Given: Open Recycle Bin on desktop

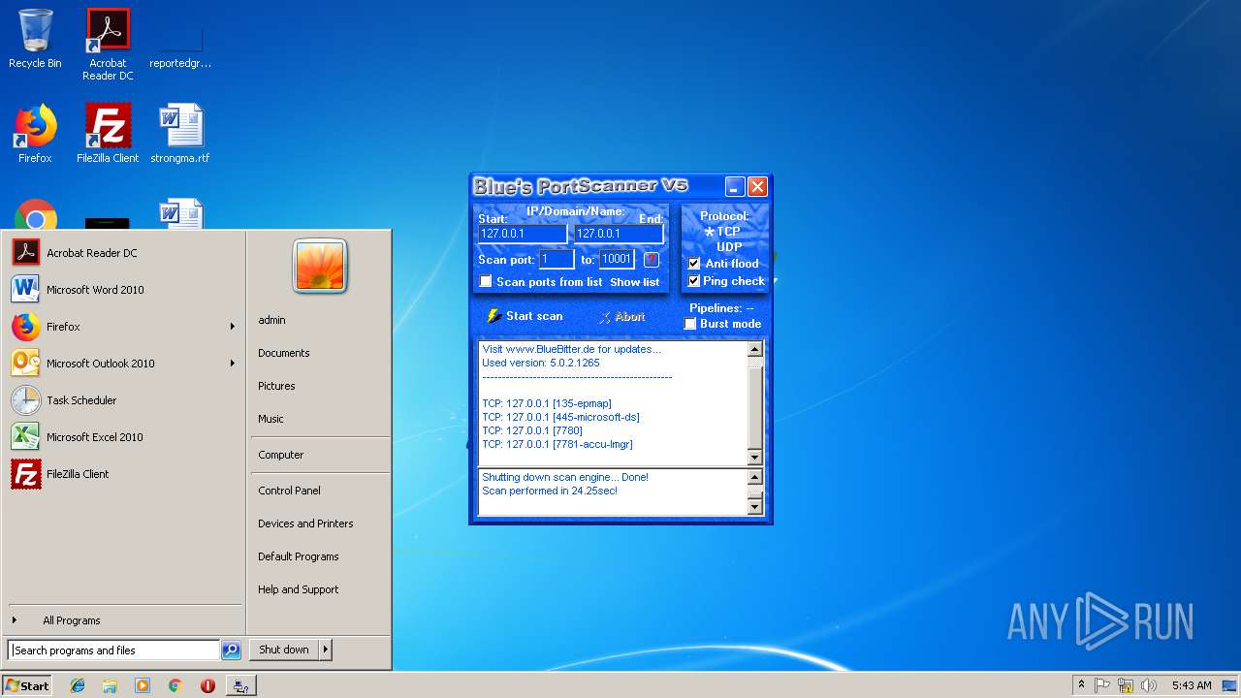Looking at the screenshot, I should tap(35, 39).
